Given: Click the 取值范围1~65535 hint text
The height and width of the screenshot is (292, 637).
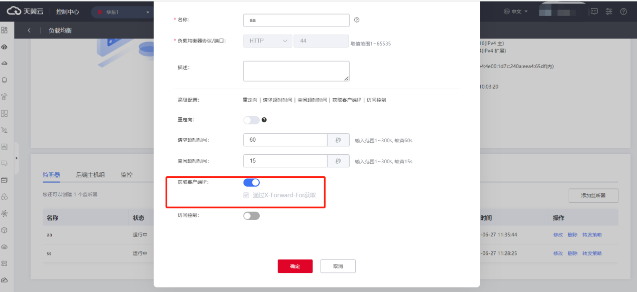Looking at the screenshot, I should pyautogui.click(x=371, y=44).
